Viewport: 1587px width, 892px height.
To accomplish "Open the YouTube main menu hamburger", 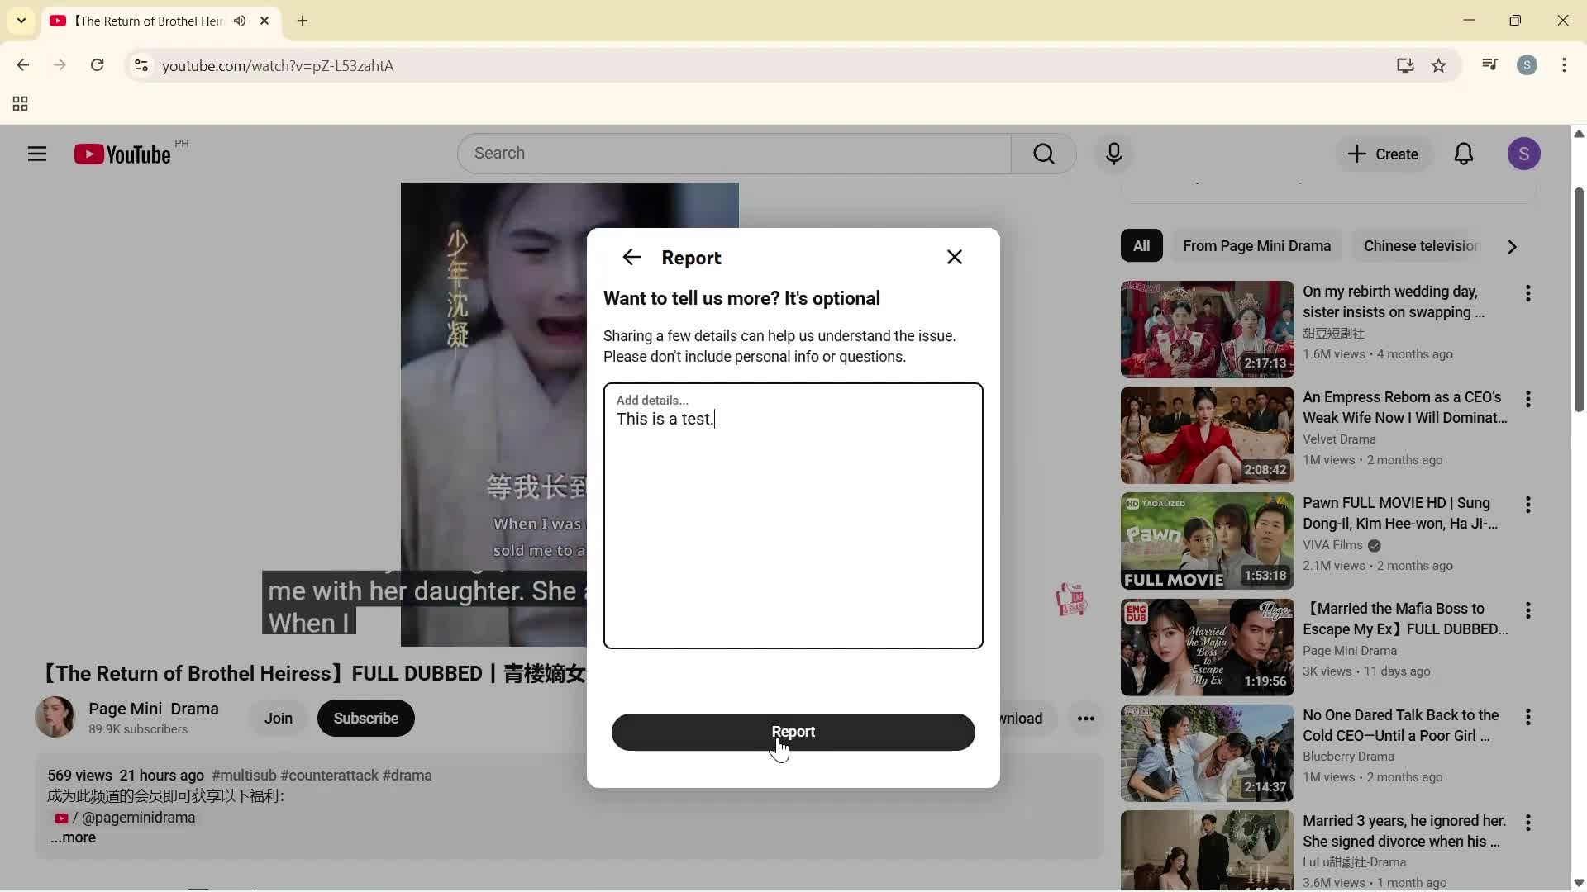I will pos(37,154).
